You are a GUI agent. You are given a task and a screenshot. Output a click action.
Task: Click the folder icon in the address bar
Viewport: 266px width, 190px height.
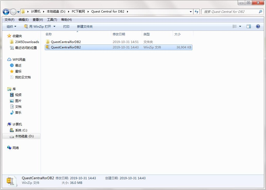[x=23, y=12]
